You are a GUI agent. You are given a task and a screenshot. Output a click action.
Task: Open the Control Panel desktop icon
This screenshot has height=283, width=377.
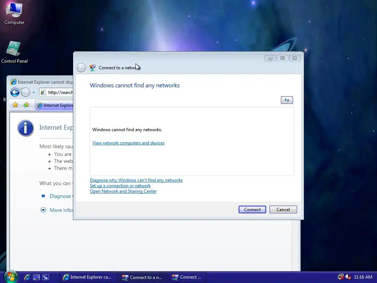(14, 52)
